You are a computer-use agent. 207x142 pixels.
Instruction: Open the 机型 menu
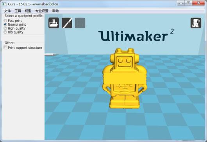click(28, 11)
